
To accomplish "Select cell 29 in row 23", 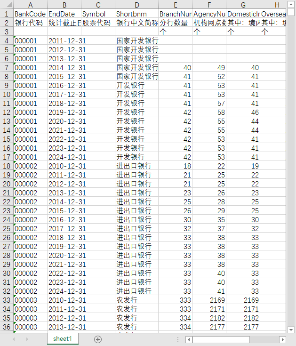I will pos(209,210).
